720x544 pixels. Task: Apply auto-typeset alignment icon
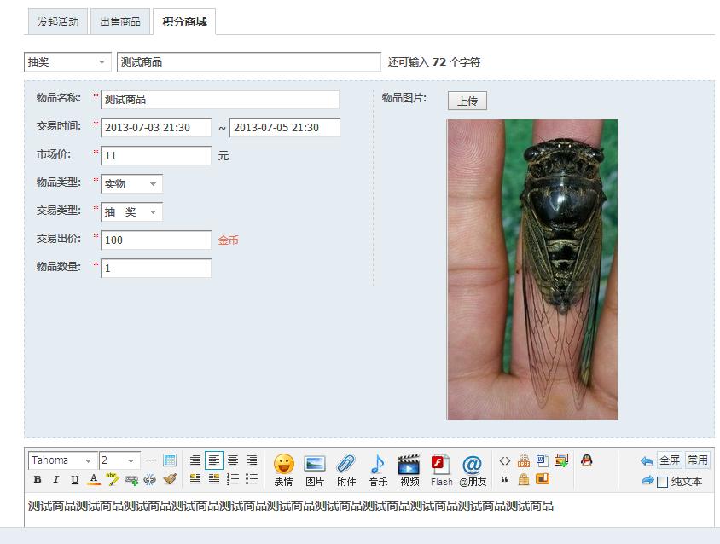click(195, 460)
